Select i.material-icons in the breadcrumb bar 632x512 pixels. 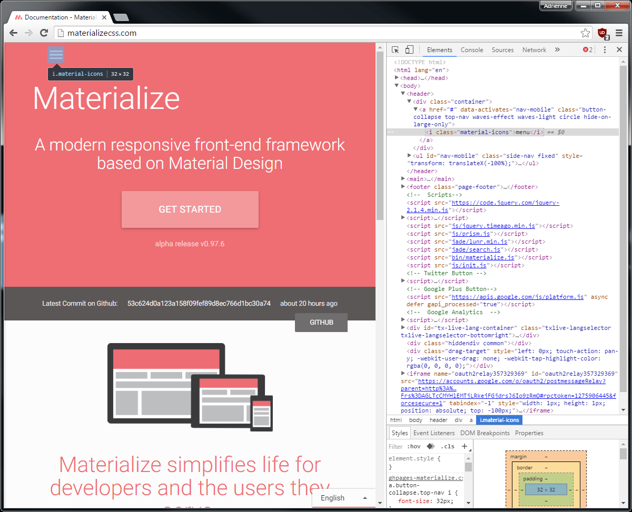click(499, 420)
